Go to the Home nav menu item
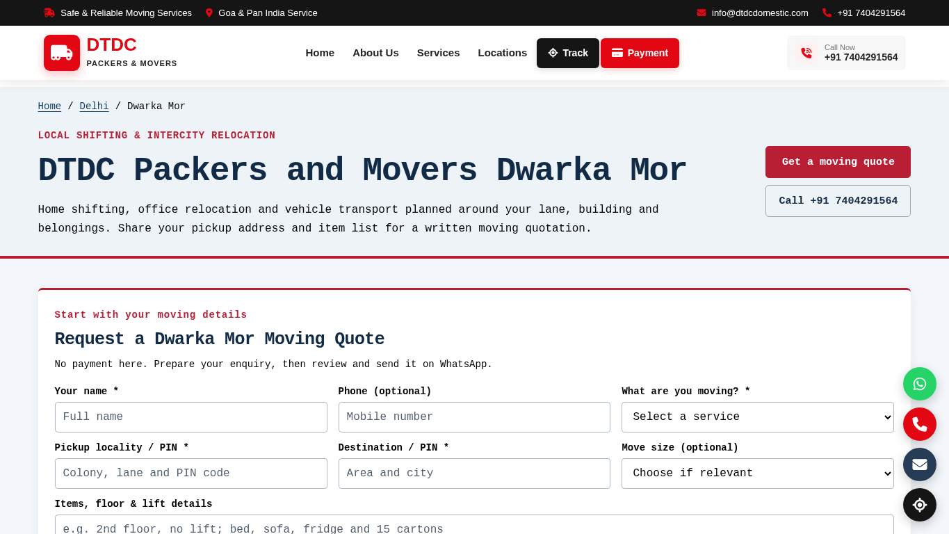 pos(320,53)
